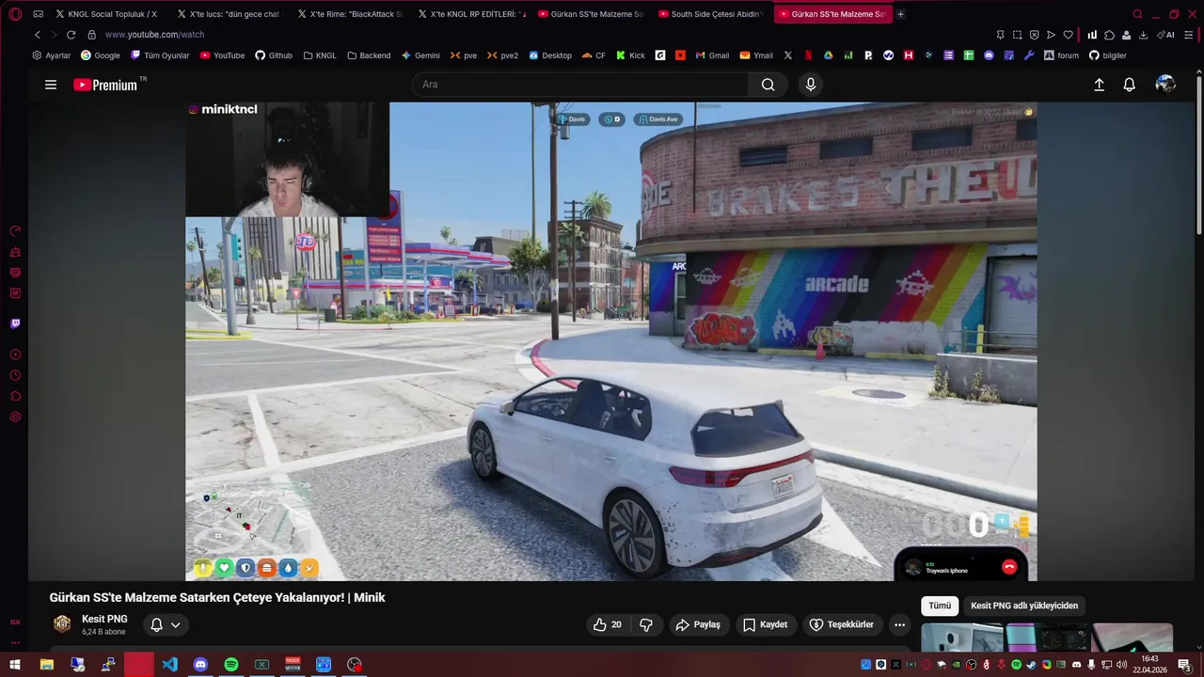Switch to X'te Rime BlackAttack tab
The image size is (1204, 677).
coord(348,14)
